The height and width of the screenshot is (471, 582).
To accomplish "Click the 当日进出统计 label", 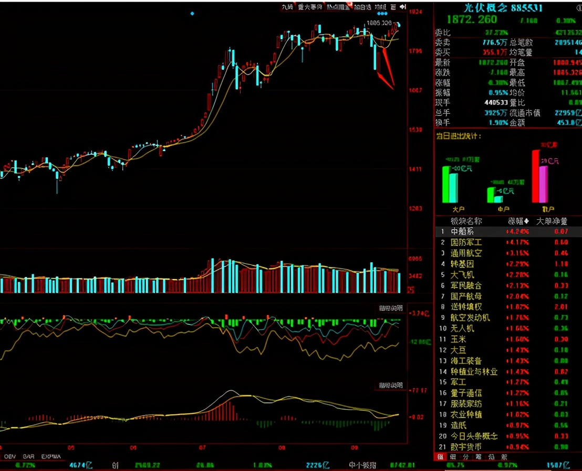I will pos(459,136).
